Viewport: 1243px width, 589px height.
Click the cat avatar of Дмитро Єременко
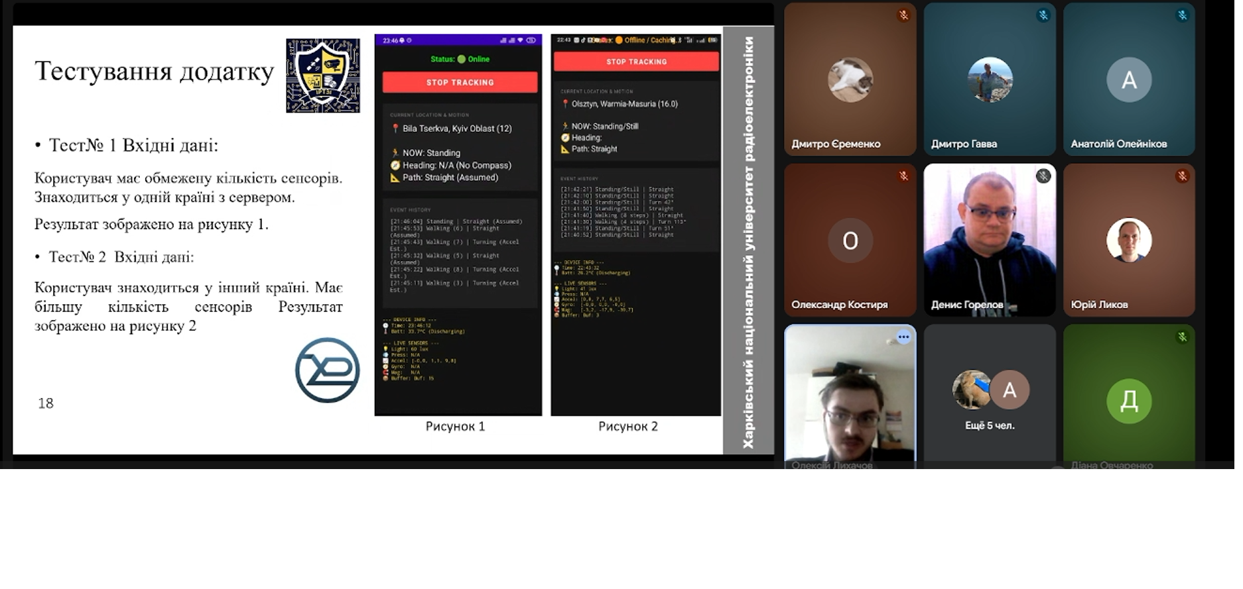850,80
